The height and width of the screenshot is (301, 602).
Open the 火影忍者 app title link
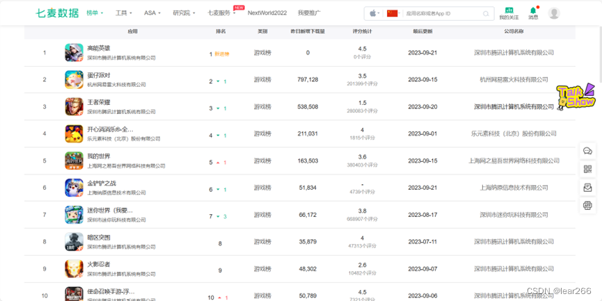coord(99,265)
